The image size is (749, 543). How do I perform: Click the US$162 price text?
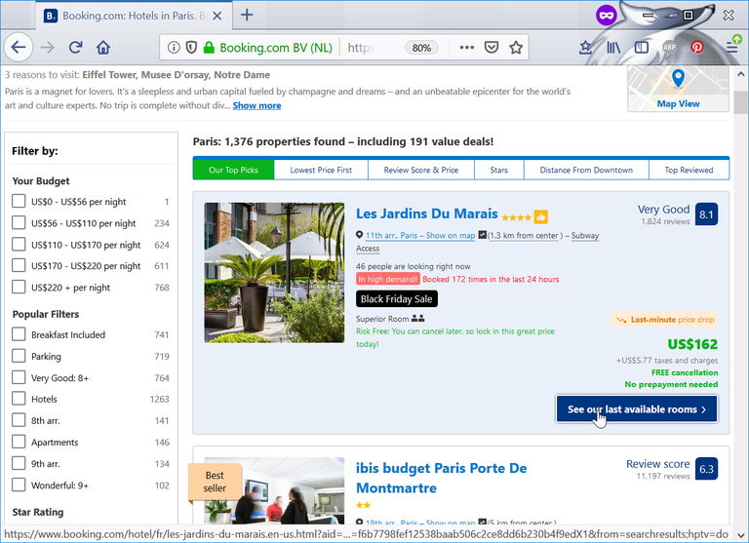tap(692, 344)
